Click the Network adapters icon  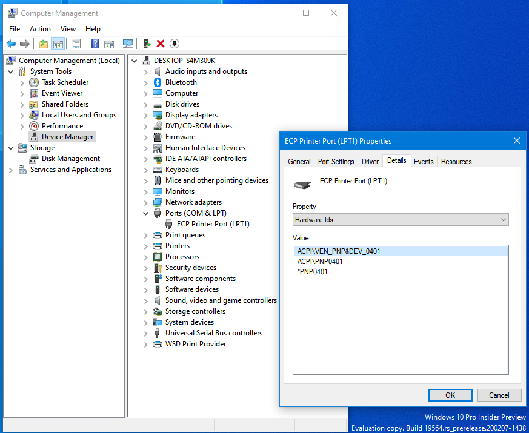(158, 202)
